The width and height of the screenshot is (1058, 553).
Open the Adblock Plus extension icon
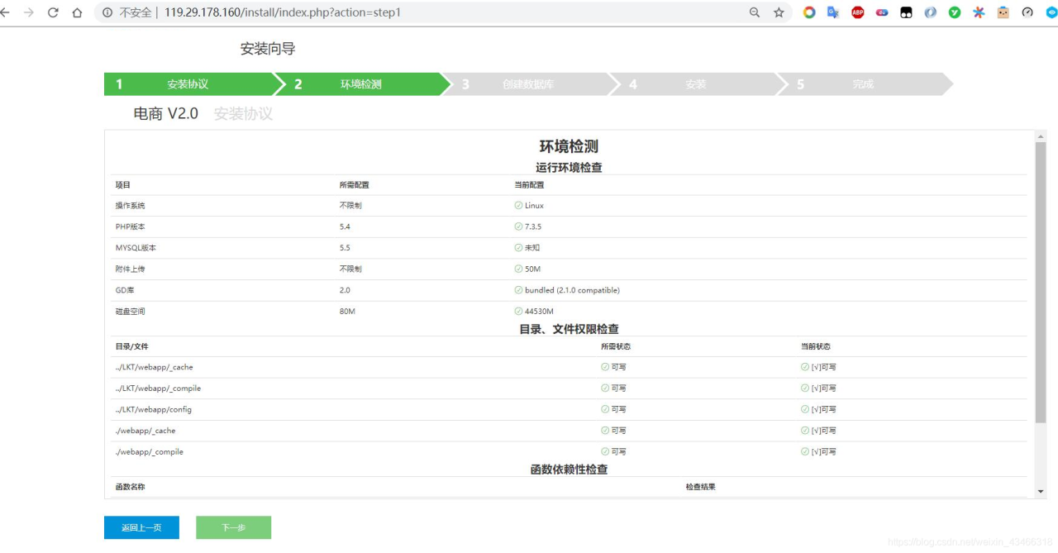tap(857, 12)
